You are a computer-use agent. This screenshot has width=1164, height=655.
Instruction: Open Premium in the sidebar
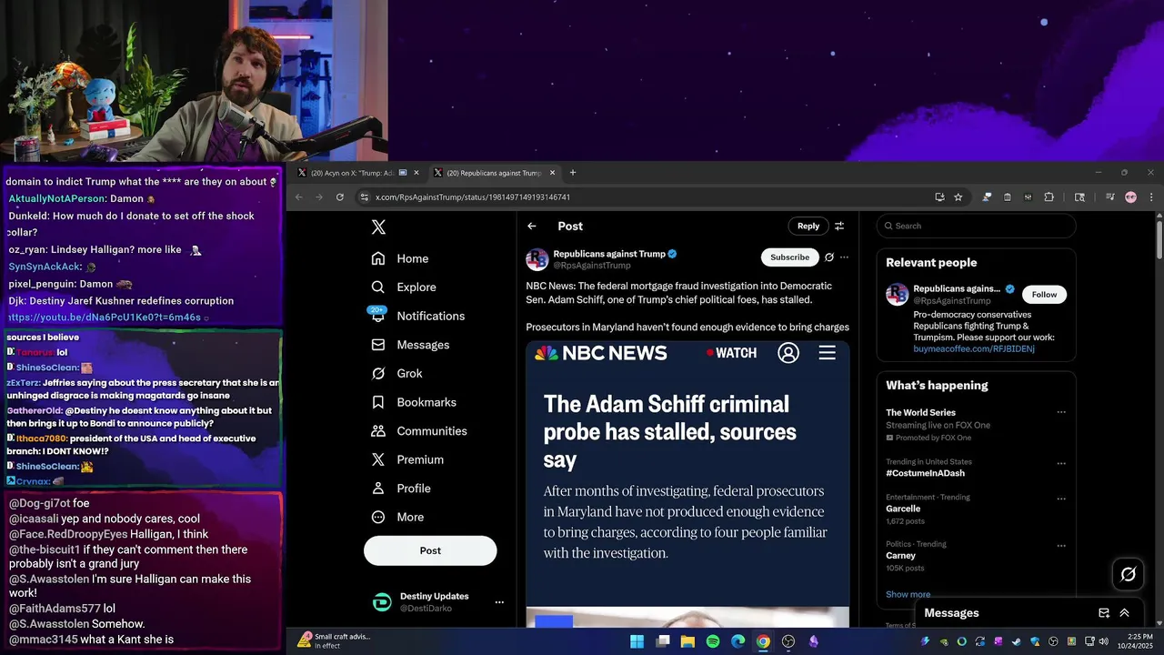pyautogui.click(x=407, y=459)
